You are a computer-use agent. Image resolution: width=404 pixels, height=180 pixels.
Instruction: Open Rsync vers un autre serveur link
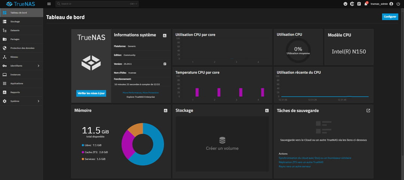coord(295,167)
